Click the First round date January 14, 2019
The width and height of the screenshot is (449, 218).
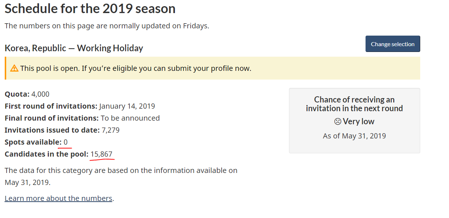tap(127, 106)
